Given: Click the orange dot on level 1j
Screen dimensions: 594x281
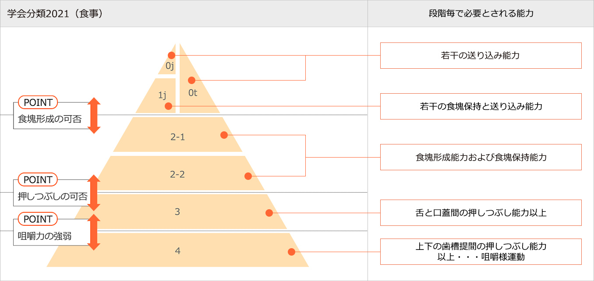Looking at the screenshot, I should (x=168, y=106).
